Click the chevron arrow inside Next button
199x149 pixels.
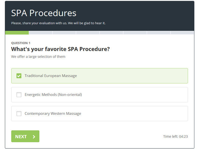[34, 137]
